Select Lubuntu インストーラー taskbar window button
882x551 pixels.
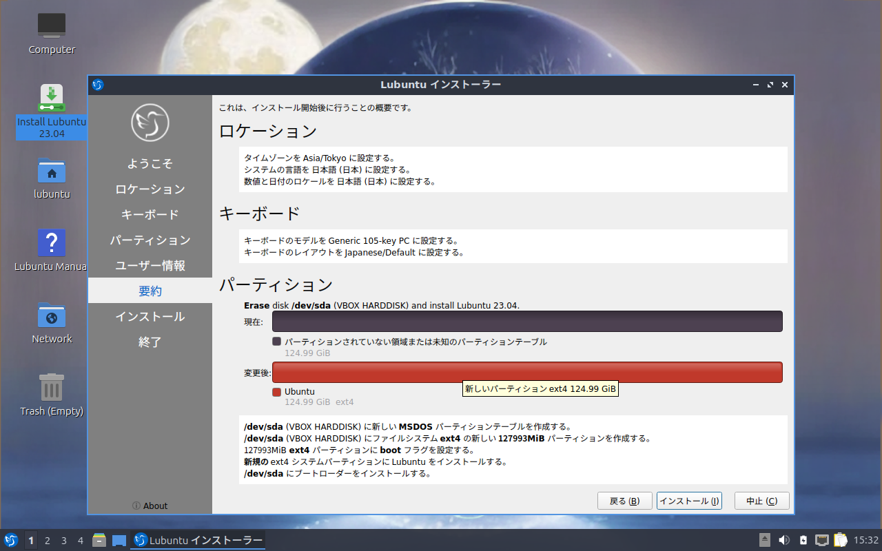click(x=198, y=541)
